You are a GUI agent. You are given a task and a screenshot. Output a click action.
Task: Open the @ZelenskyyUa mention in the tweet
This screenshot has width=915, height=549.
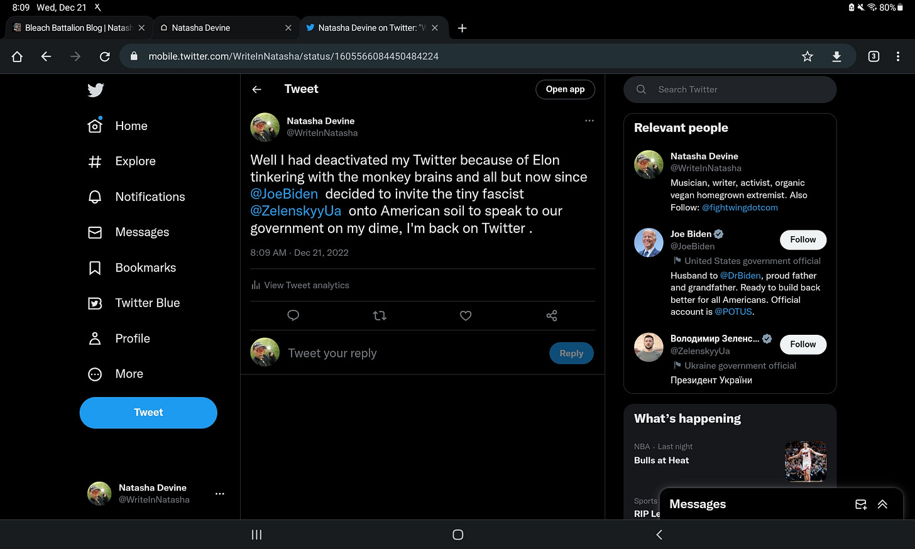point(296,211)
